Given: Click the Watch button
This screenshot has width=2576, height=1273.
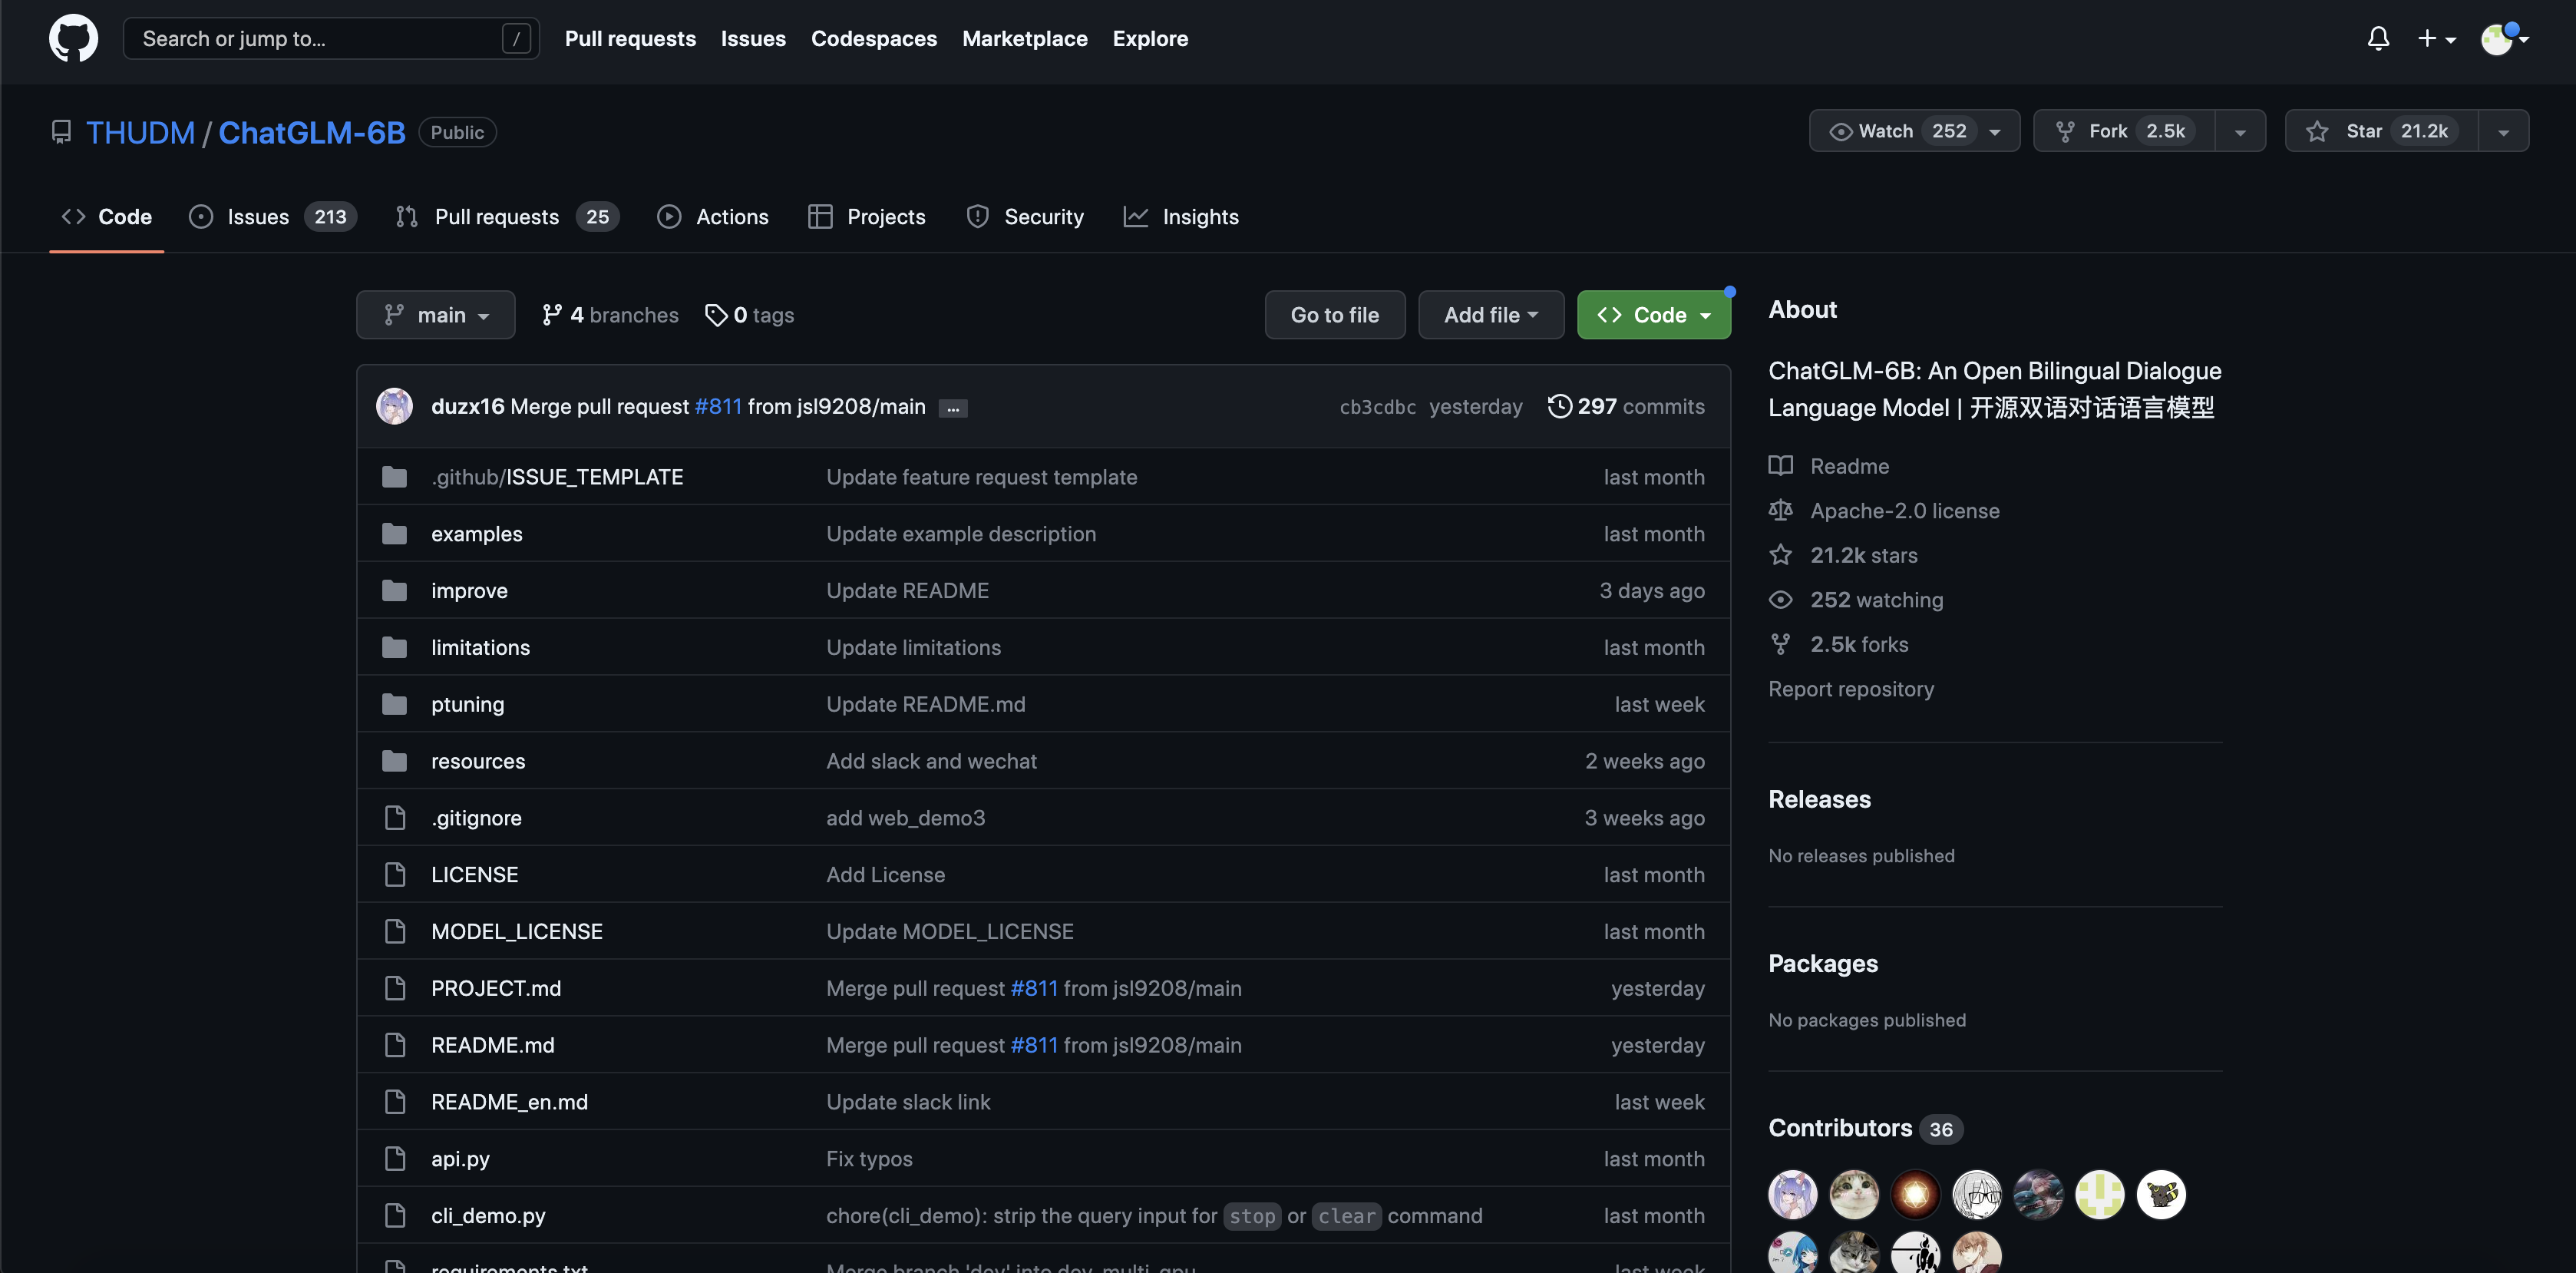Looking at the screenshot, I should pyautogui.click(x=1914, y=131).
